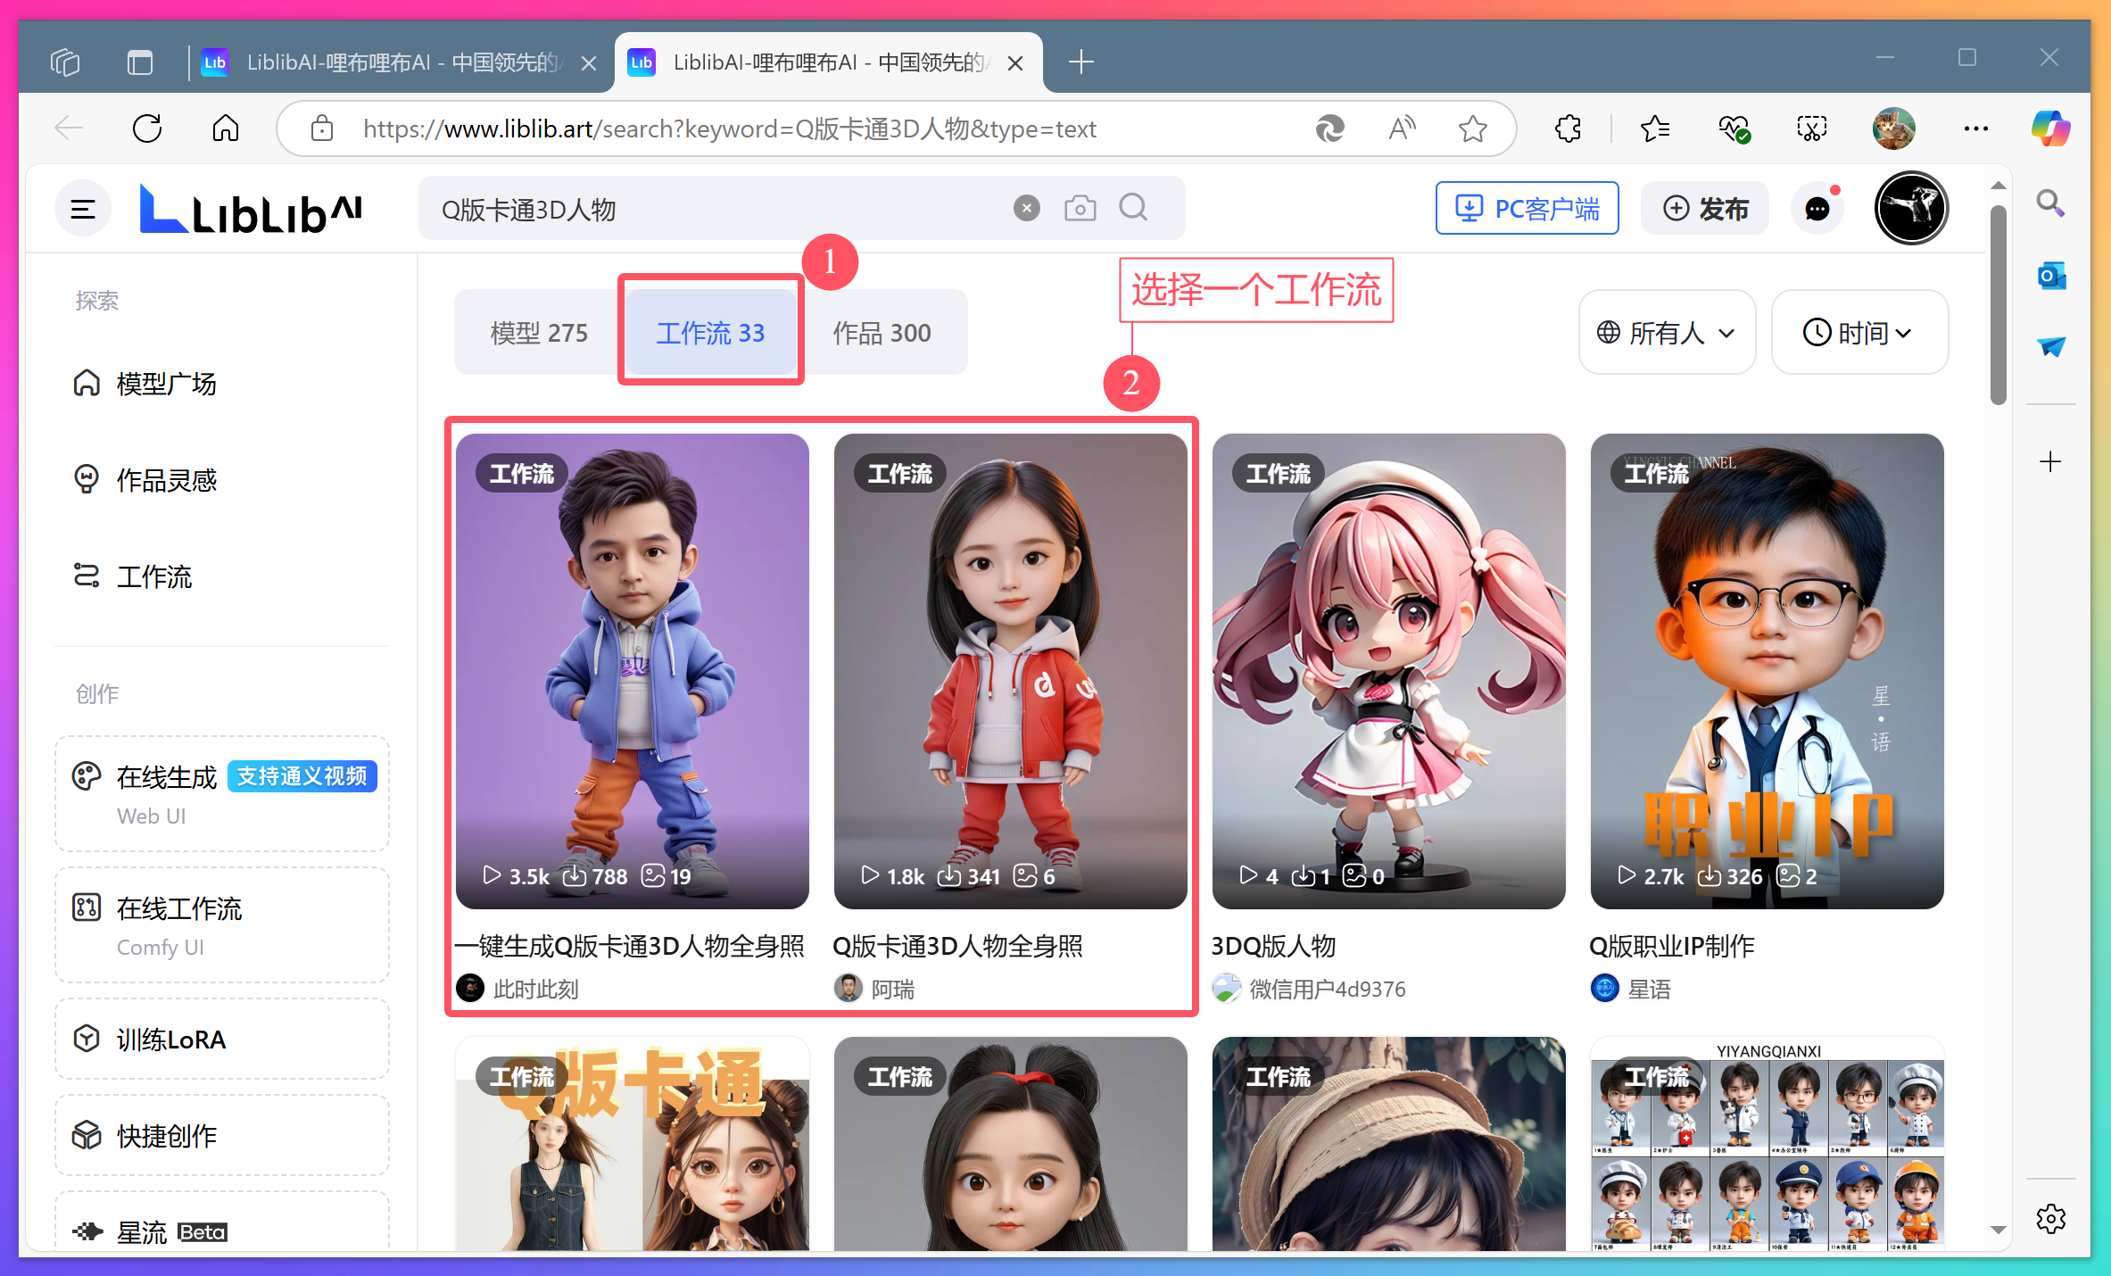Click the 发布 publish button
The height and width of the screenshot is (1276, 2111).
click(1705, 209)
